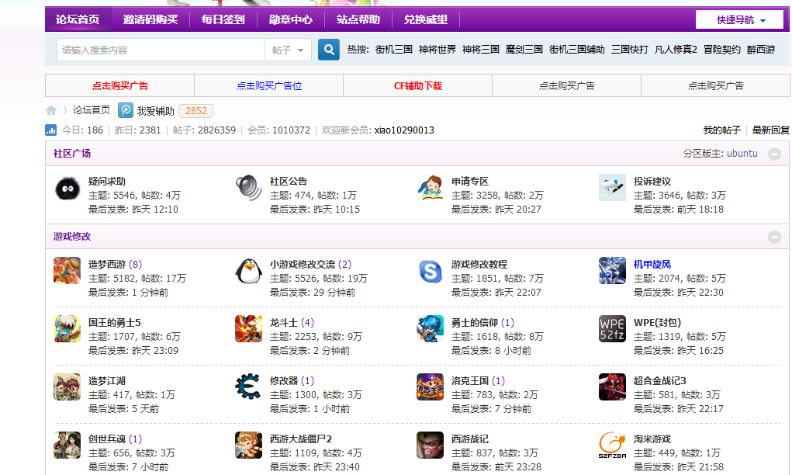Click hot search term 醉西游

(761, 50)
